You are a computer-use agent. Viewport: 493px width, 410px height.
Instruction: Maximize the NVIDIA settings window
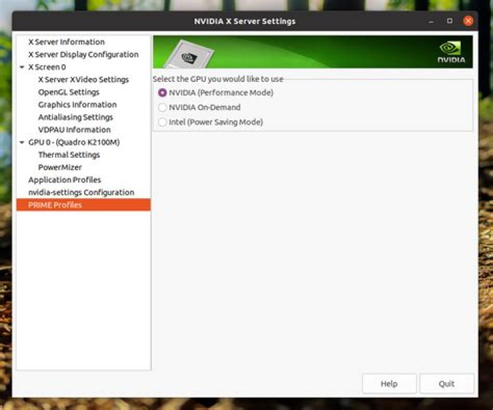coord(450,21)
